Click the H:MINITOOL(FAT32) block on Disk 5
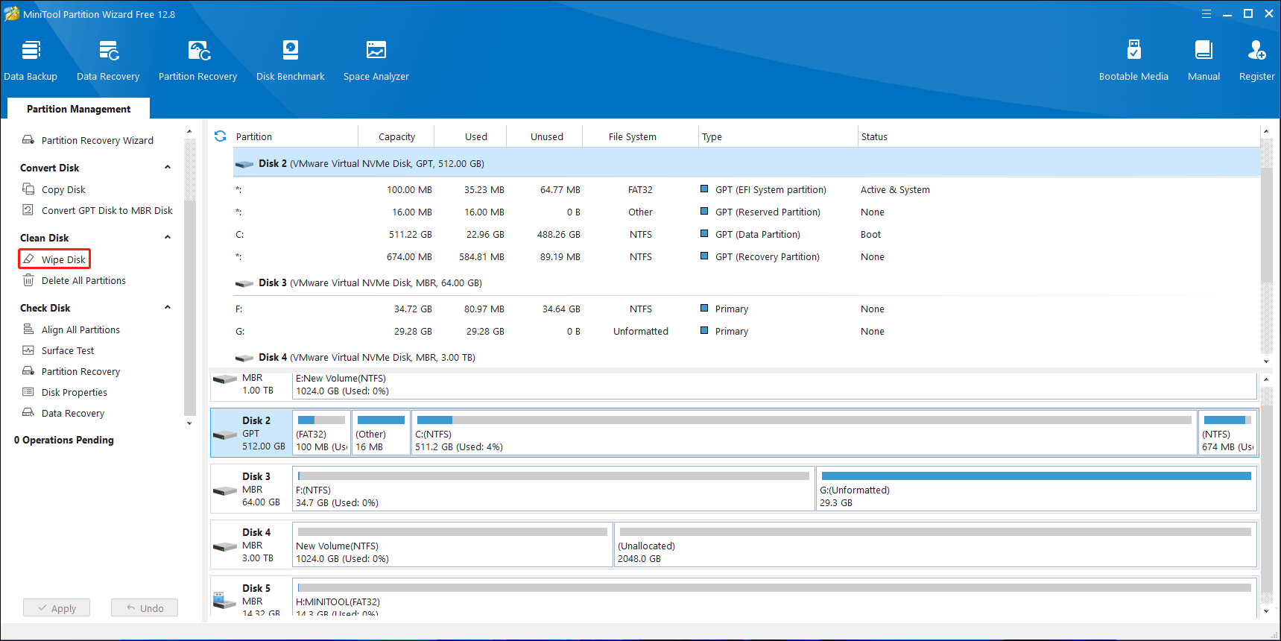The height and width of the screenshot is (641, 1281). point(775,598)
